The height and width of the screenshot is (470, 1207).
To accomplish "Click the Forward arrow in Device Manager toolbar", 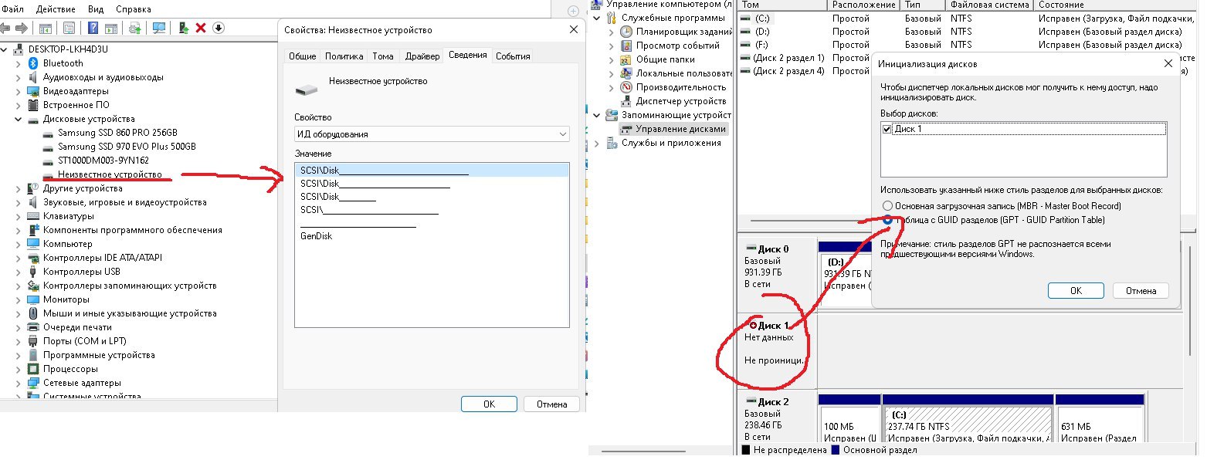I will tap(22, 28).
